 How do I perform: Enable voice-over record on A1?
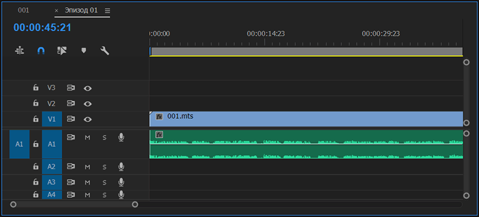click(121, 137)
